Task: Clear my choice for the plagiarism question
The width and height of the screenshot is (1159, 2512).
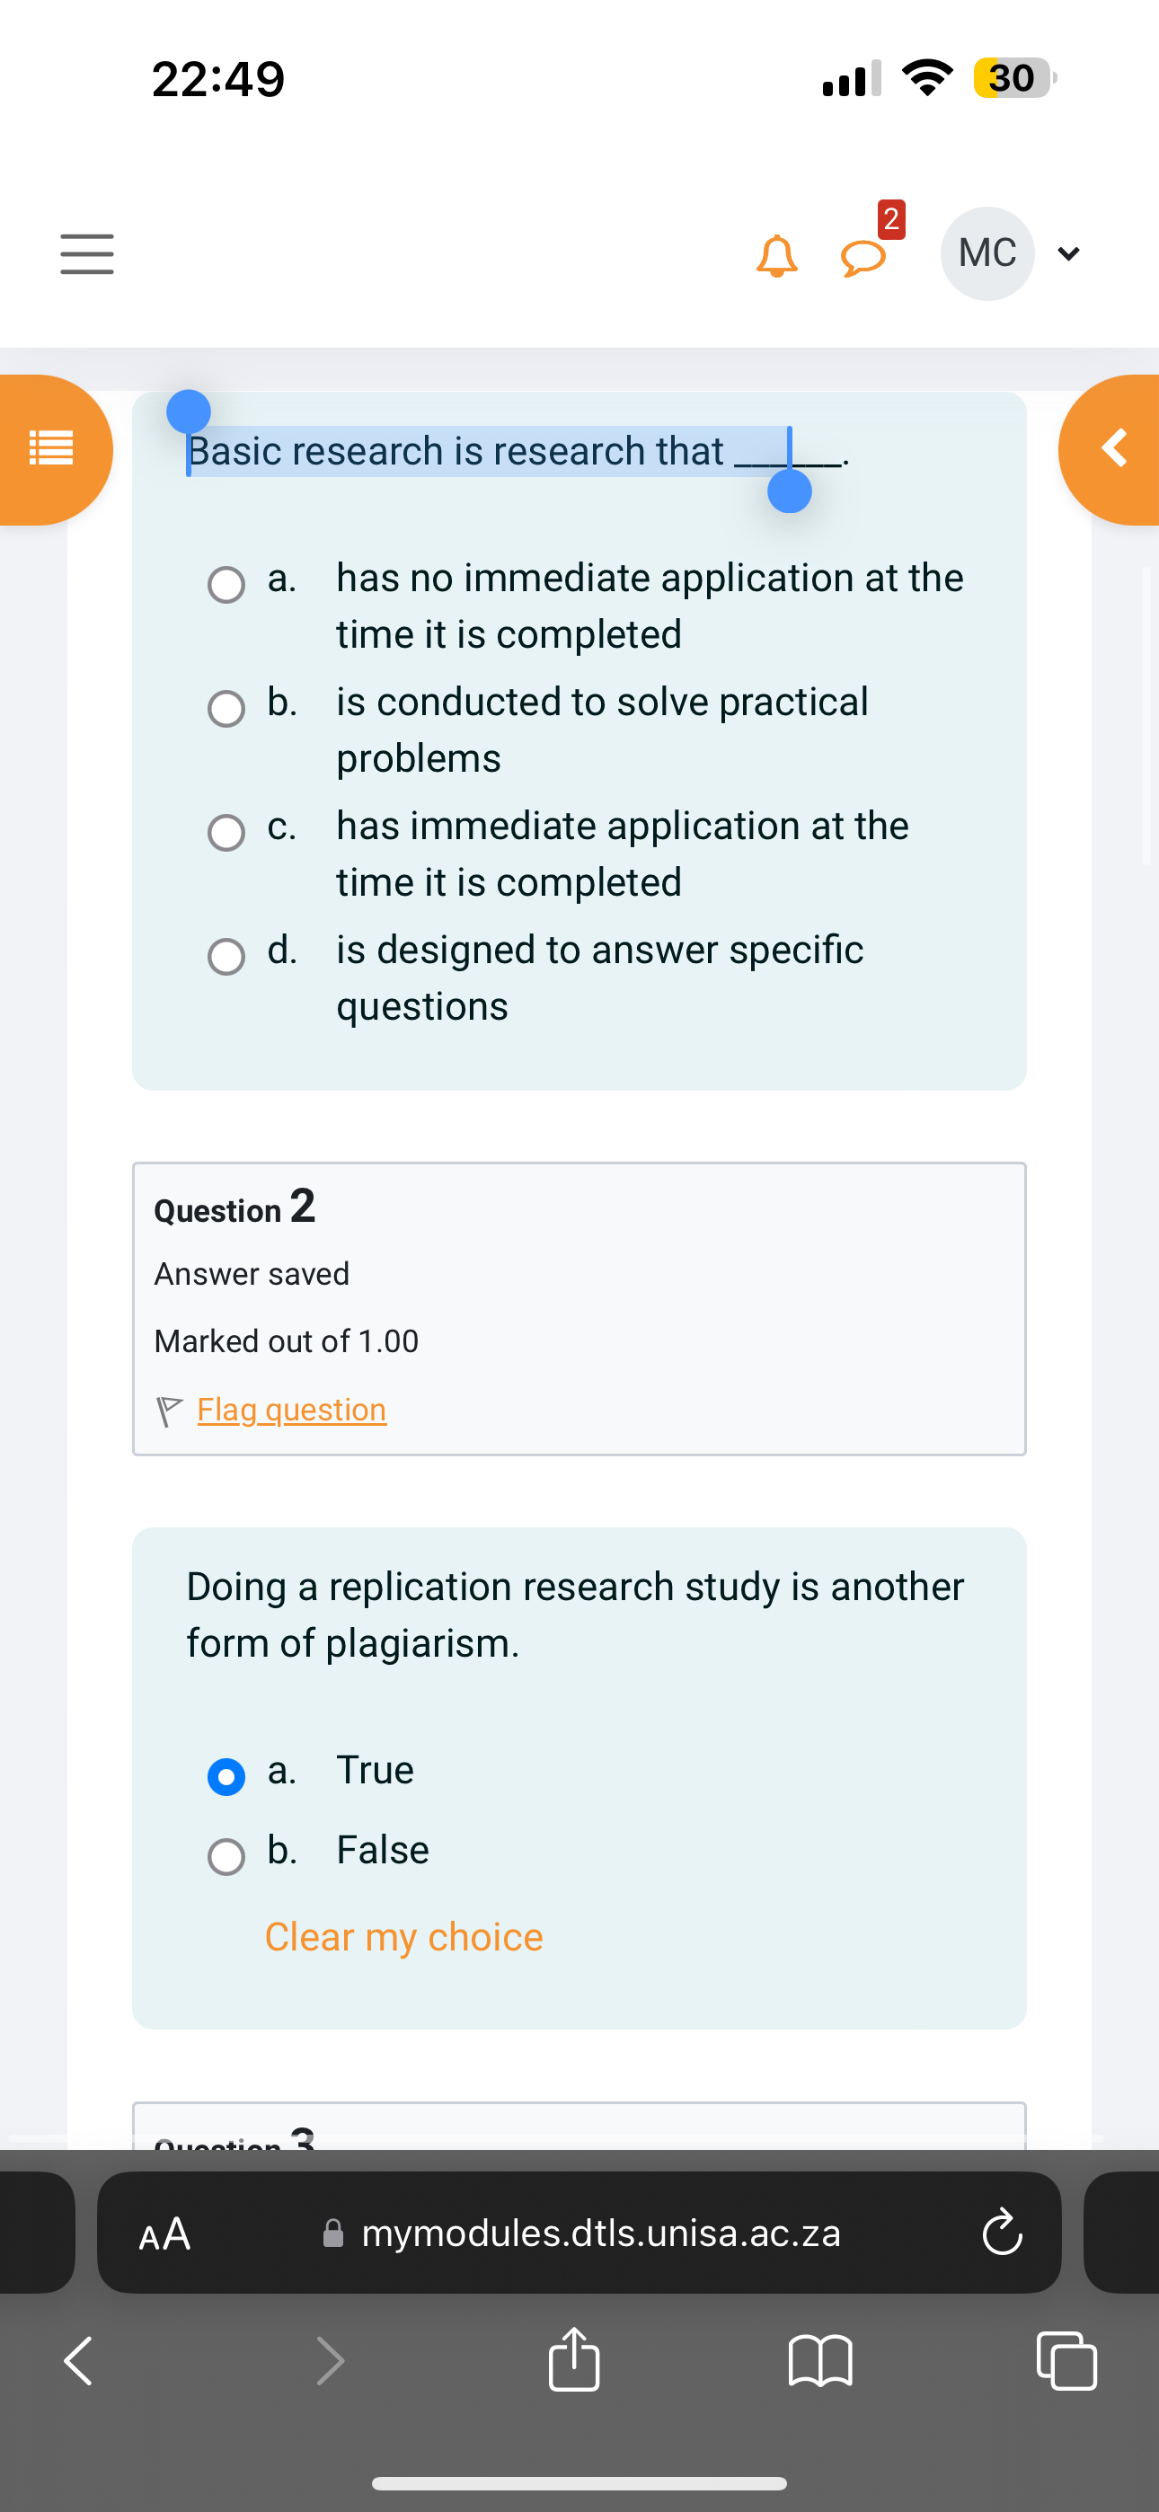Action: pos(403,1936)
